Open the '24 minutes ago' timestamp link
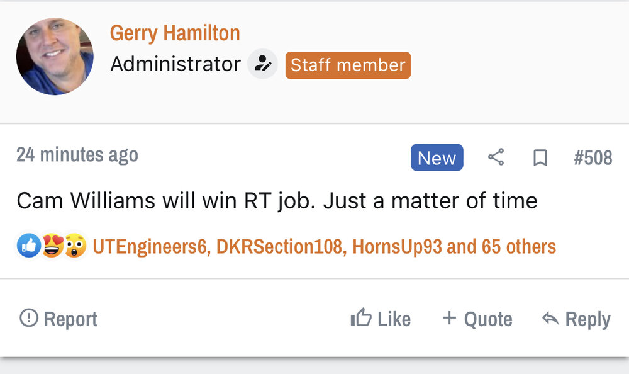The height and width of the screenshot is (374, 629). [77, 155]
